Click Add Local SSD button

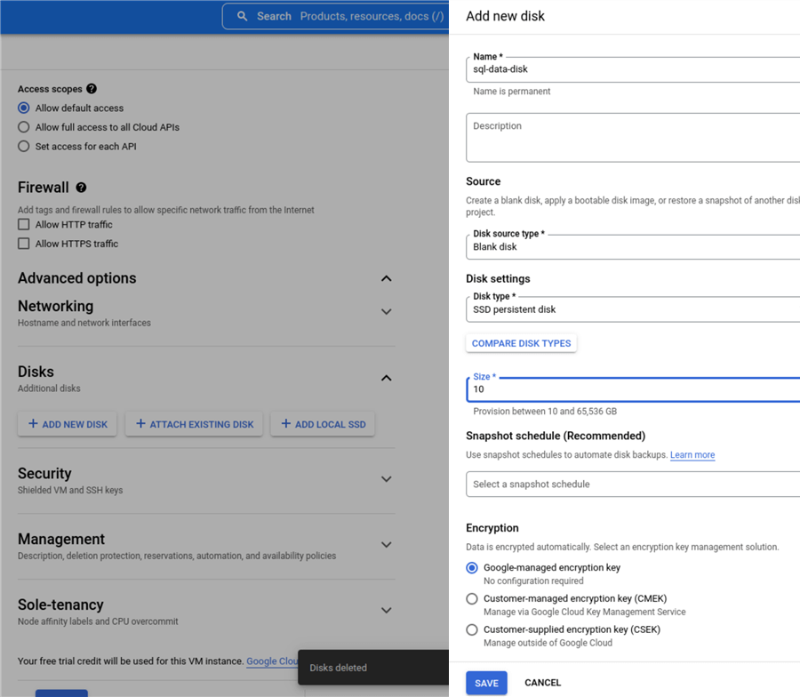(x=323, y=424)
